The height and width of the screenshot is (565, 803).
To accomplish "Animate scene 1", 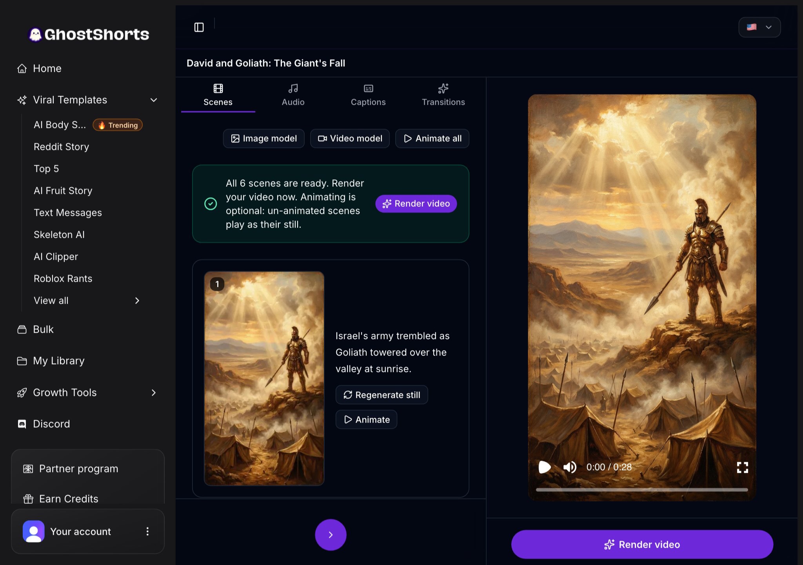I will 366,419.
